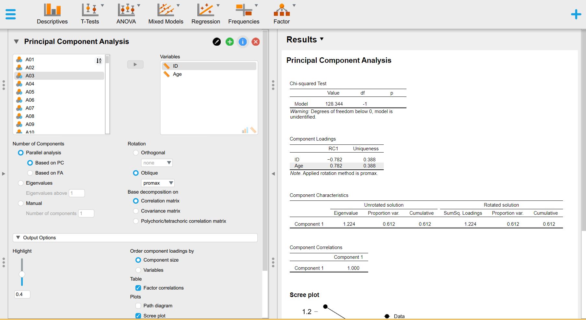Viewport: 586px width, 320px height.
Task: Open the ANOVA analysis
Action: click(x=125, y=11)
